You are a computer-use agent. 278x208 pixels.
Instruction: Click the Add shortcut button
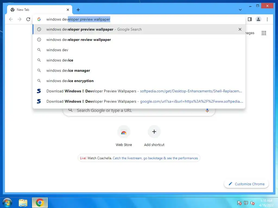154,136
